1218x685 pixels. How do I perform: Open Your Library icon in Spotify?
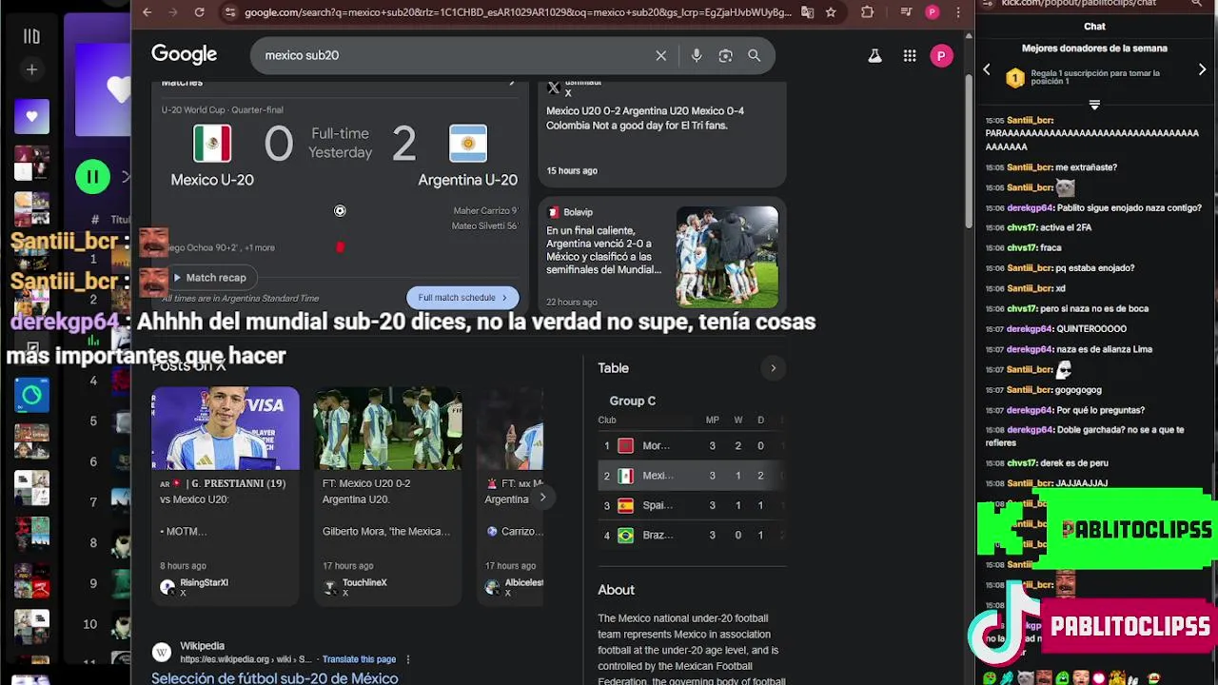tap(31, 36)
